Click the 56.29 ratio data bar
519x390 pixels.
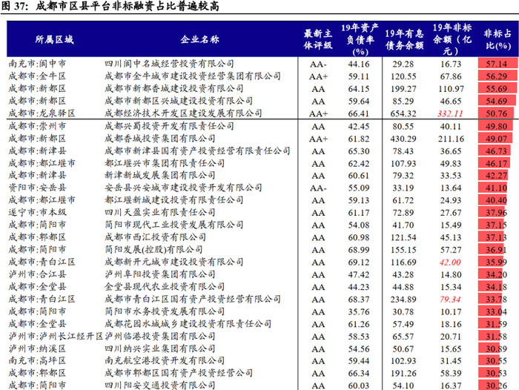pyautogui.click(x=497, y=76)
